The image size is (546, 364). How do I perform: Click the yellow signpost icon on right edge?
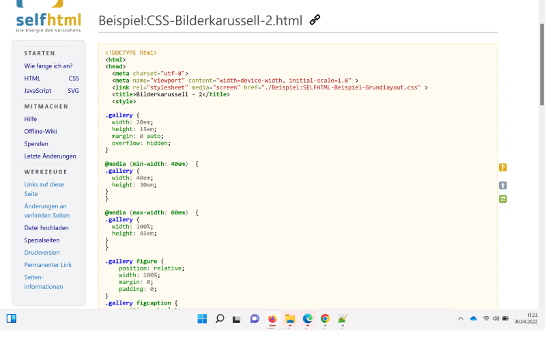tap(503, 167)
